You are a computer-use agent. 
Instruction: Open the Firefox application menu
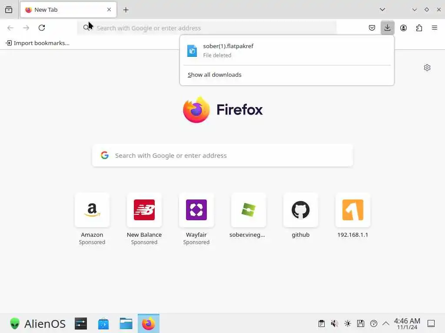[435, 28]
